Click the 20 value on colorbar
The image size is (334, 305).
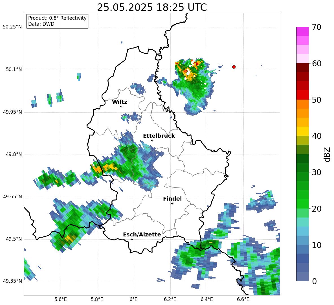(x=317, y=209)
